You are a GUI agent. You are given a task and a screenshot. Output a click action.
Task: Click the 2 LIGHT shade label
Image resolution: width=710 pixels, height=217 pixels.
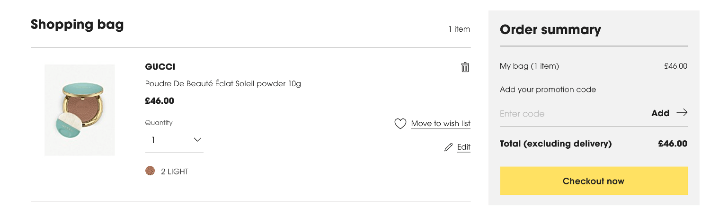[x=175, y=172]
